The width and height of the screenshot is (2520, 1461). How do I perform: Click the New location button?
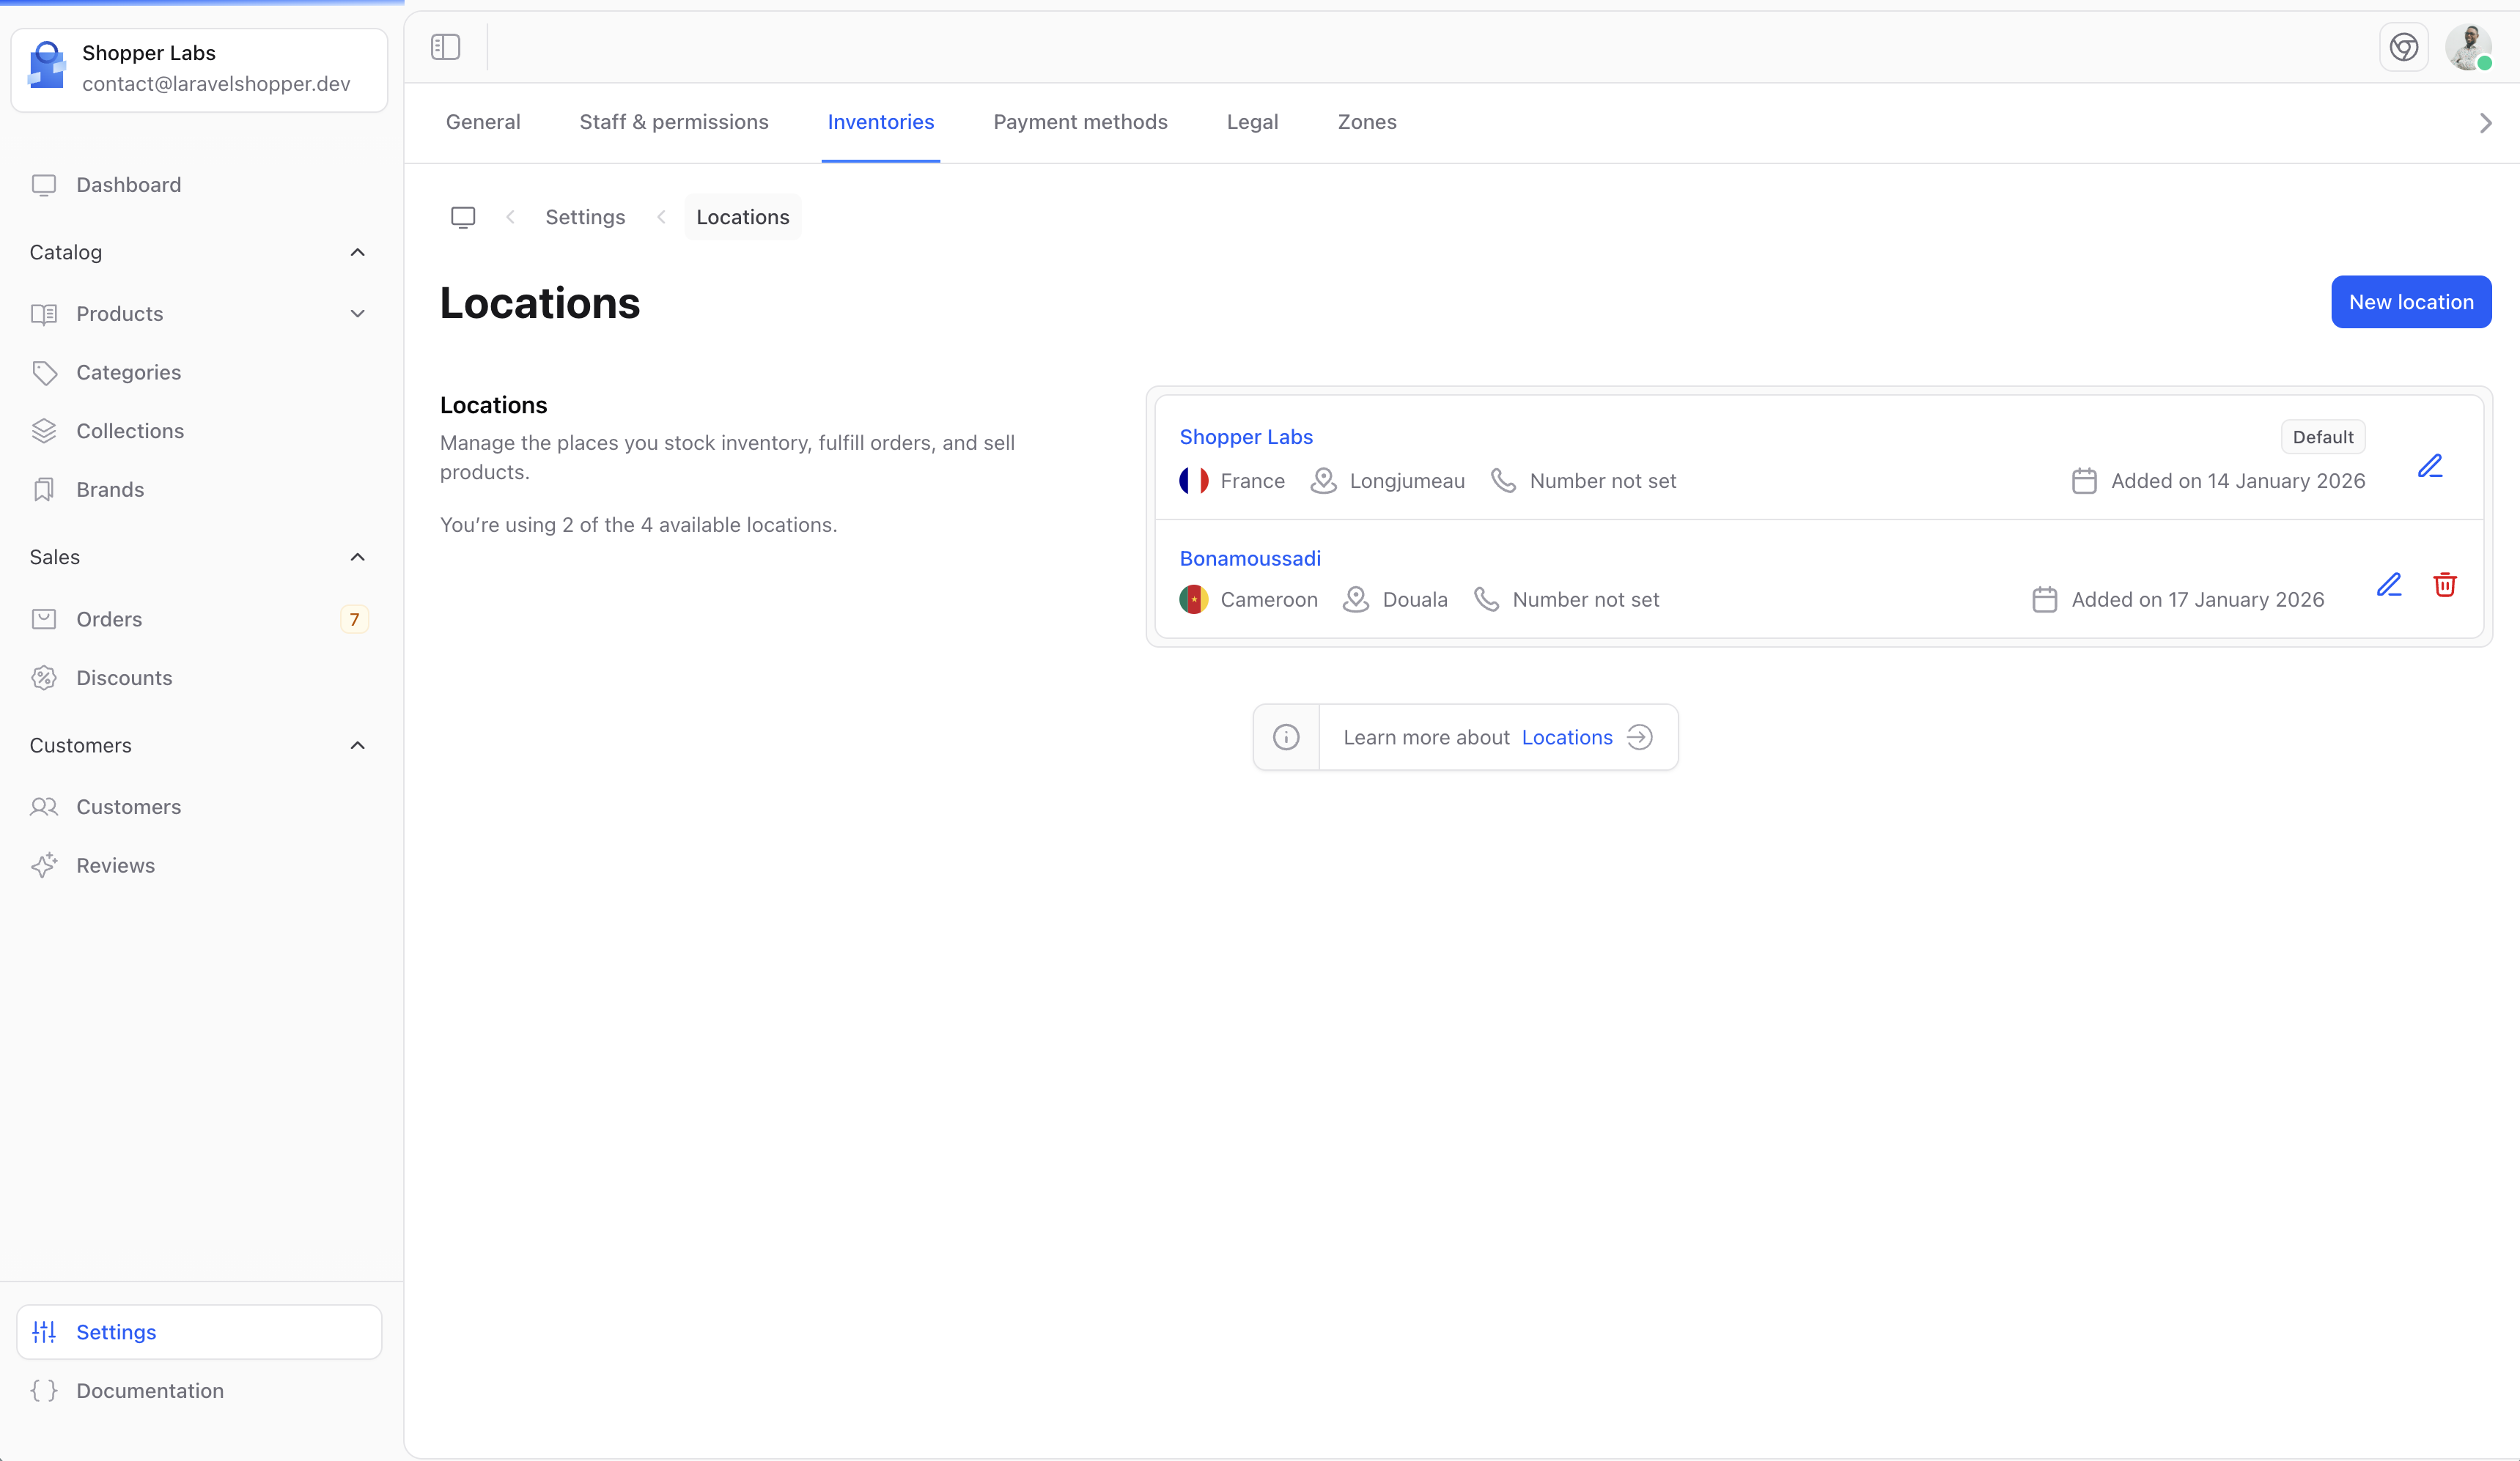point(2410,302)
